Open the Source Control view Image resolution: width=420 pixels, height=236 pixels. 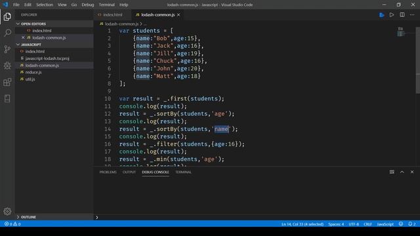point(7,49)
